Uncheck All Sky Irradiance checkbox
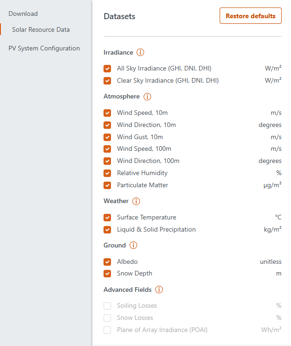 point(107,69)
